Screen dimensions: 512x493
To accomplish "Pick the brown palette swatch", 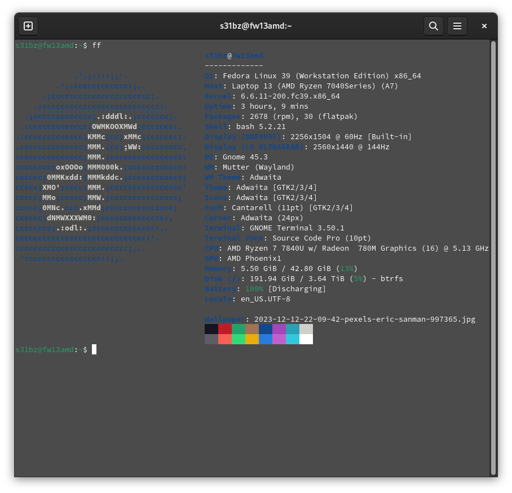I will coord(252,329).
